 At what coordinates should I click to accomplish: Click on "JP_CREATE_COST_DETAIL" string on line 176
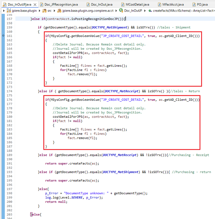pos(123,100)
